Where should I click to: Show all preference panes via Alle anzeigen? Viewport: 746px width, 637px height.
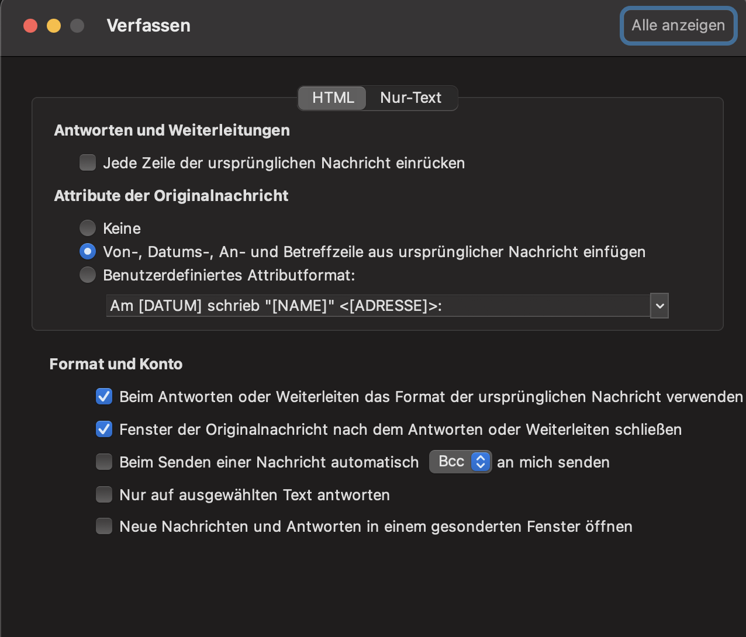pos(678,25)
